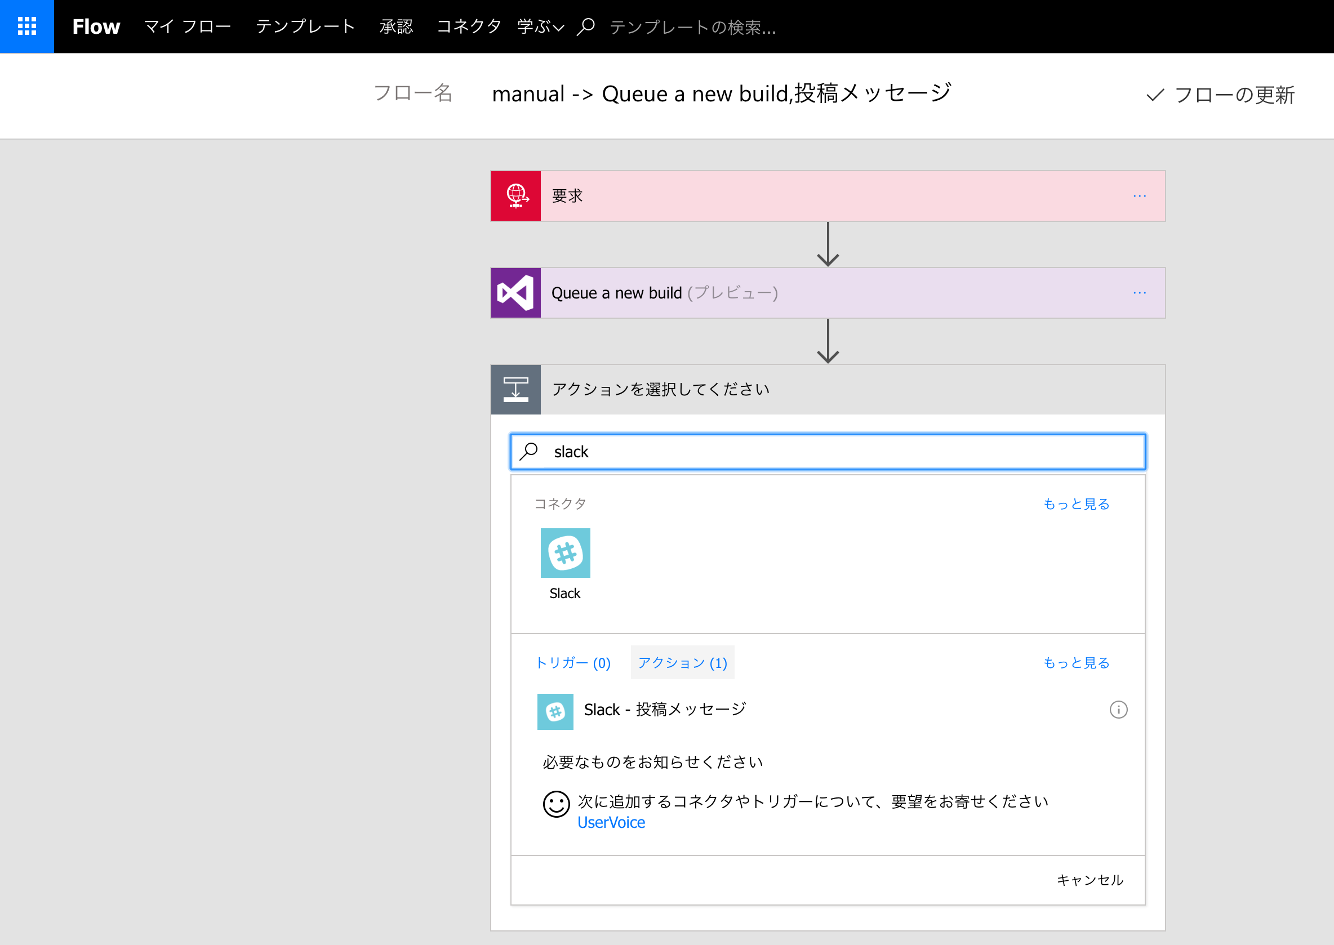Click the Flow logo text

96,27
